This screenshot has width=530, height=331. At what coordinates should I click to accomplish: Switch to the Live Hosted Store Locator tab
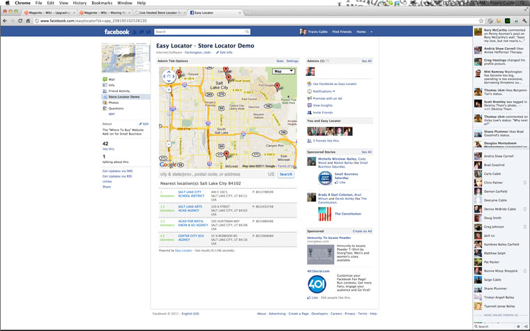point(159,13)
